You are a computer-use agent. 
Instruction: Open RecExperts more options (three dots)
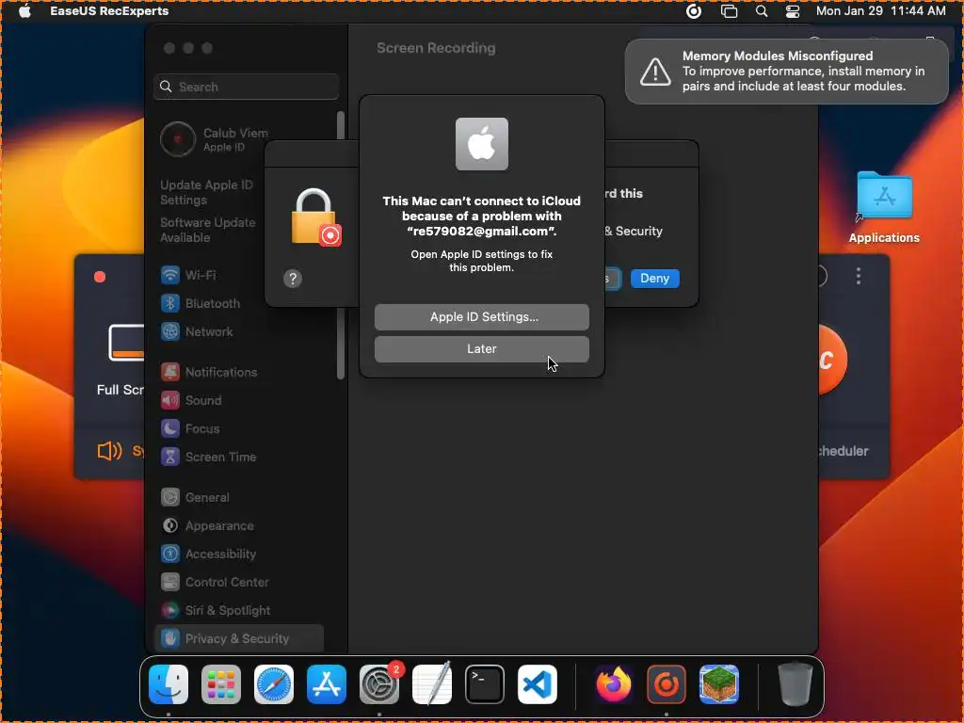click(859, 276)
